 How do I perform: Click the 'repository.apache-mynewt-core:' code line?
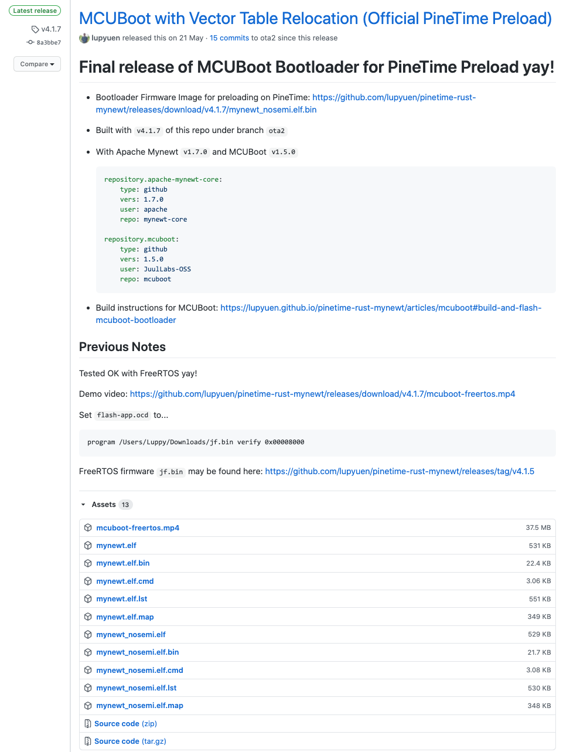(163, 179)
